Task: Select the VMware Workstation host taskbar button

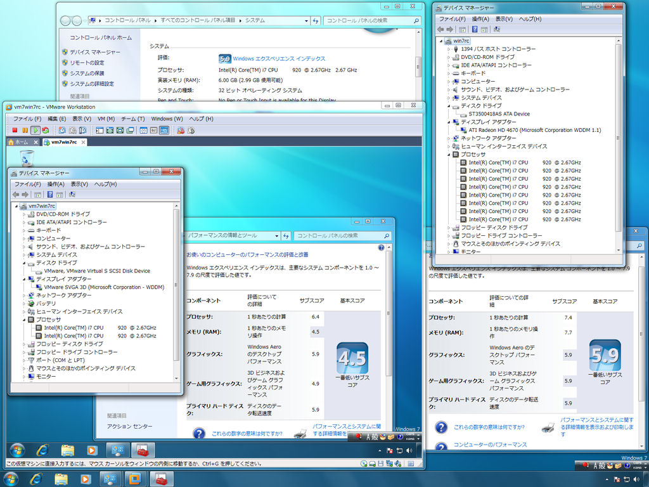Action: [x=134, y=479]
